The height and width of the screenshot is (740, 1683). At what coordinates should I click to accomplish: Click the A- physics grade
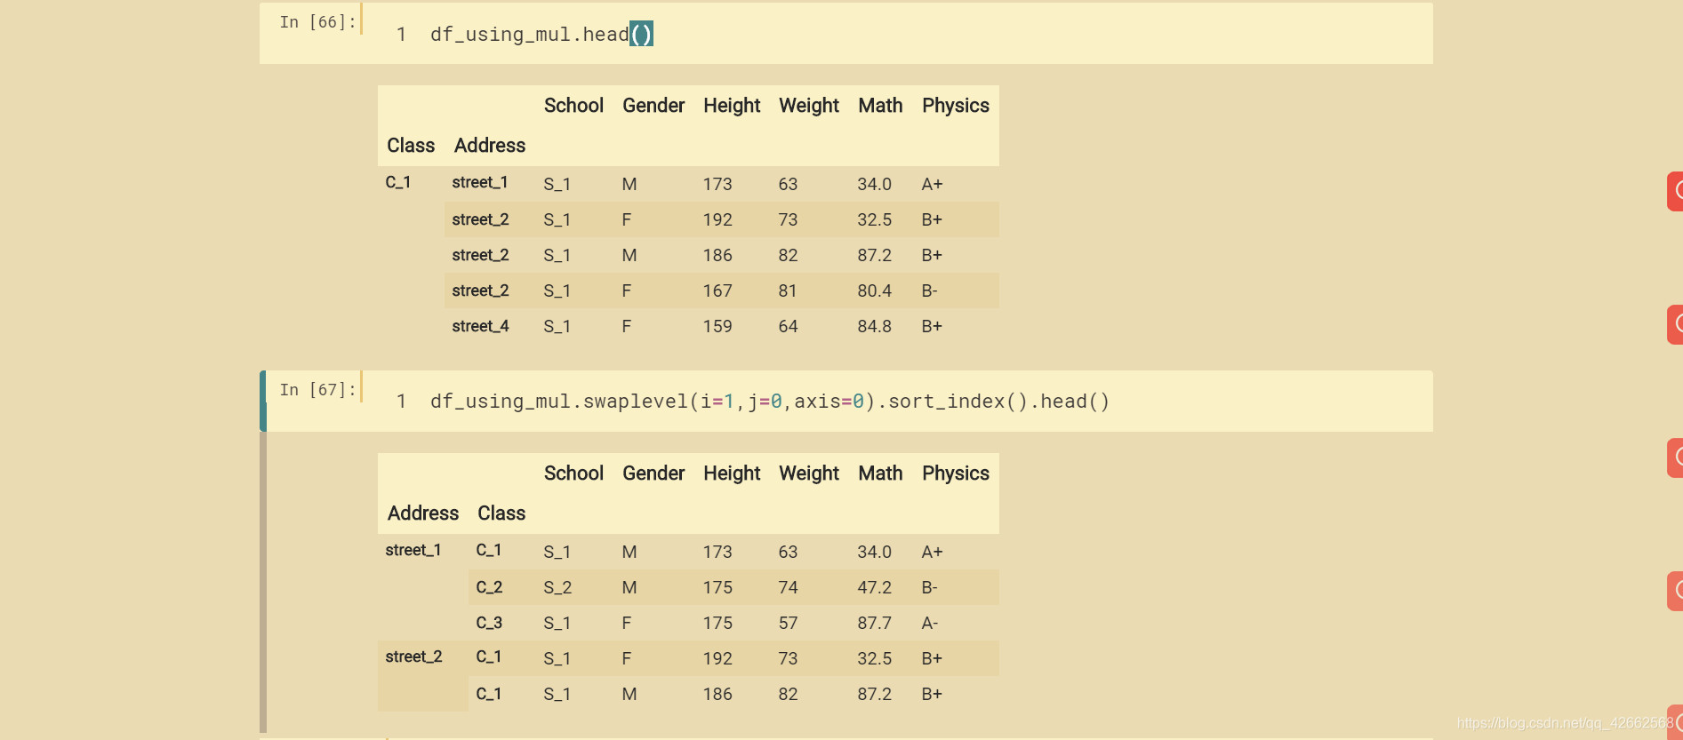pyautogui.click(x=930, y=624)
